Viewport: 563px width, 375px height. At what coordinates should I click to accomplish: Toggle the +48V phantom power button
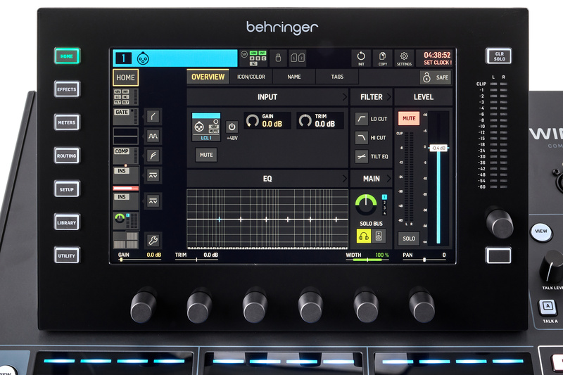click(x=232, y=127)
